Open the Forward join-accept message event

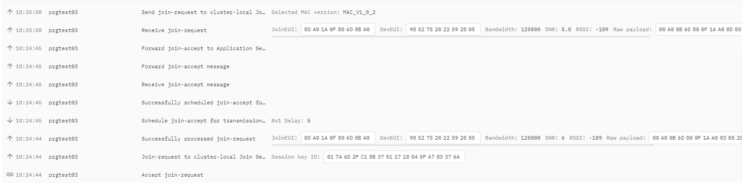185,66
